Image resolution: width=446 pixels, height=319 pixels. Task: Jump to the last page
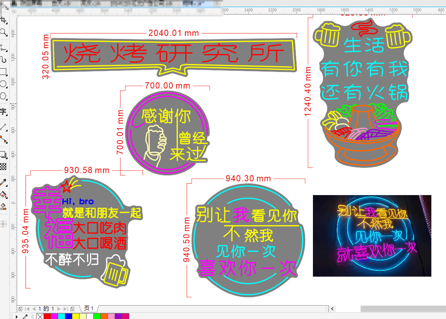click(x=65, y=309)
